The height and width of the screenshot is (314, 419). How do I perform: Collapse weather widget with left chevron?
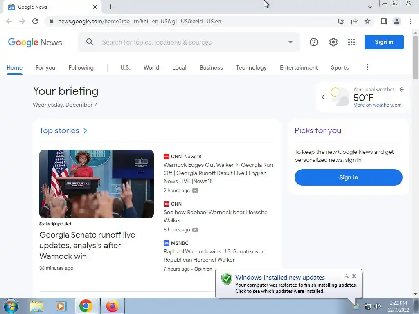pos(323,97)
